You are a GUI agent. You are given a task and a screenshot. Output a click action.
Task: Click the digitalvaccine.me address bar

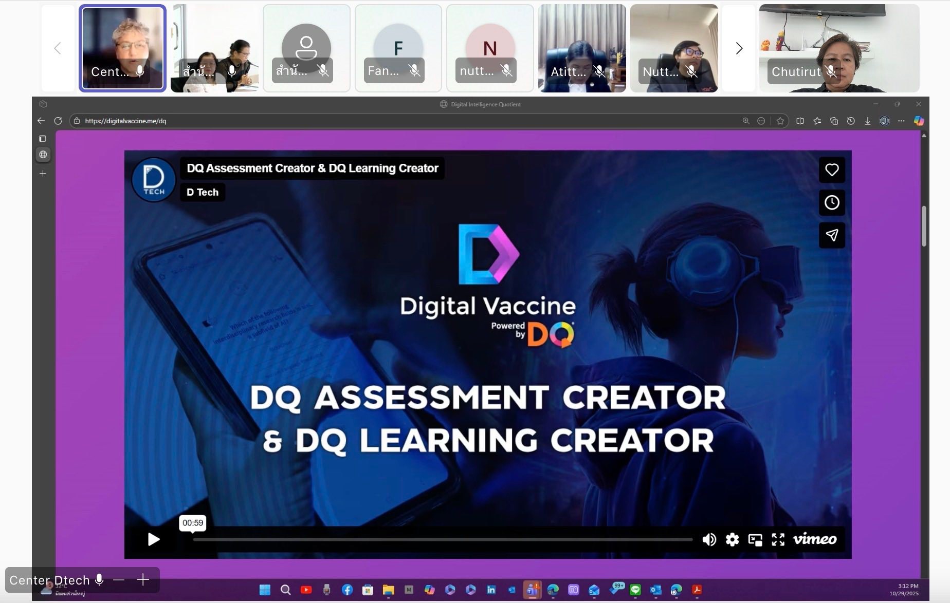[406, 121]
